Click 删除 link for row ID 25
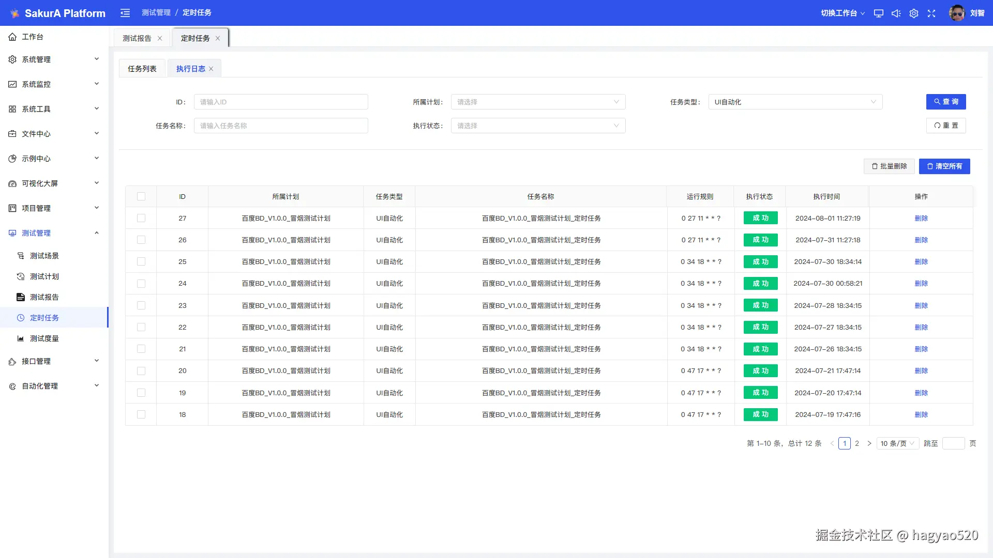 [921, 262]
